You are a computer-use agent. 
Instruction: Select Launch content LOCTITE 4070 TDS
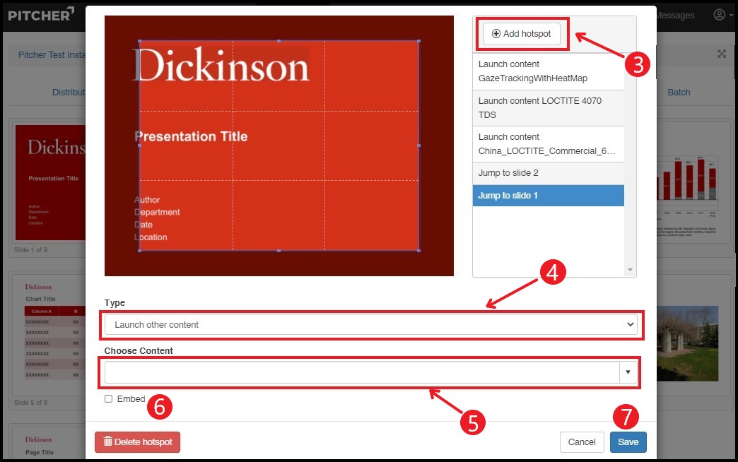pos(548,108)
